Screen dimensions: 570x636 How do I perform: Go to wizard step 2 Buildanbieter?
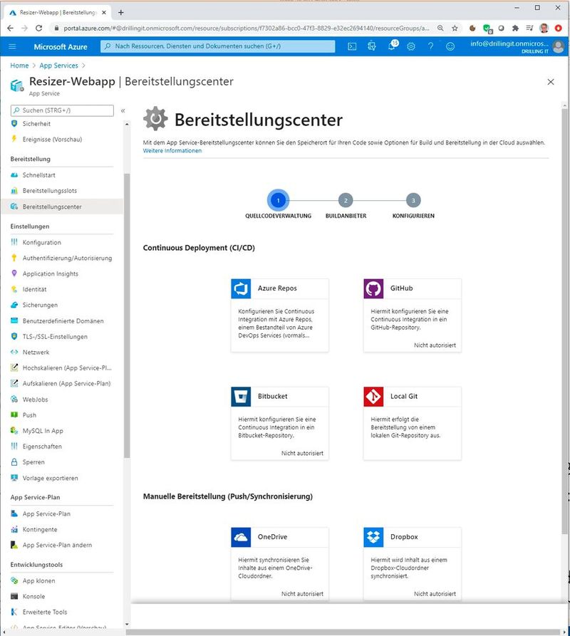pyautogui.click(x=346, y=200)
